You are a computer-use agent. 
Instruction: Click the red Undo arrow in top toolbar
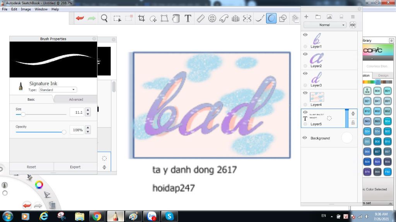(80, 18)
